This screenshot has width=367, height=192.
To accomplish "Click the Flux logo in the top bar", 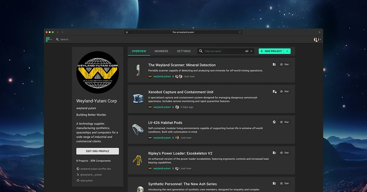I will (x=48, y=39).
